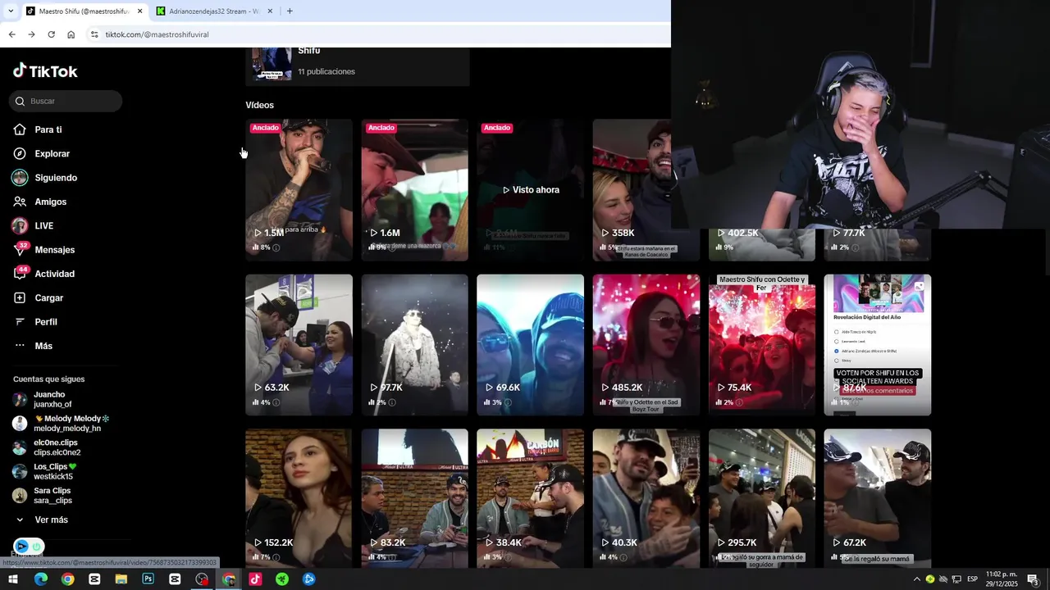Click the info icon beside 2% on 75.4K video

point(739,402)
